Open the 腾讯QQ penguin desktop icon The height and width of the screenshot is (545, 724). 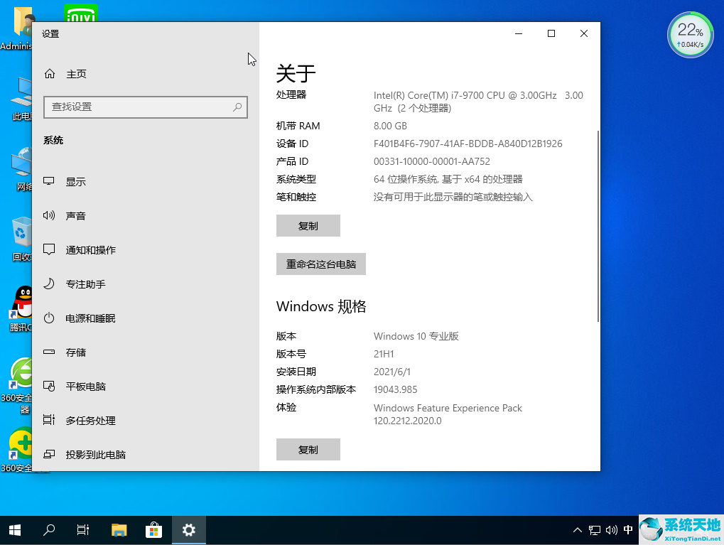tap(21, 308)
